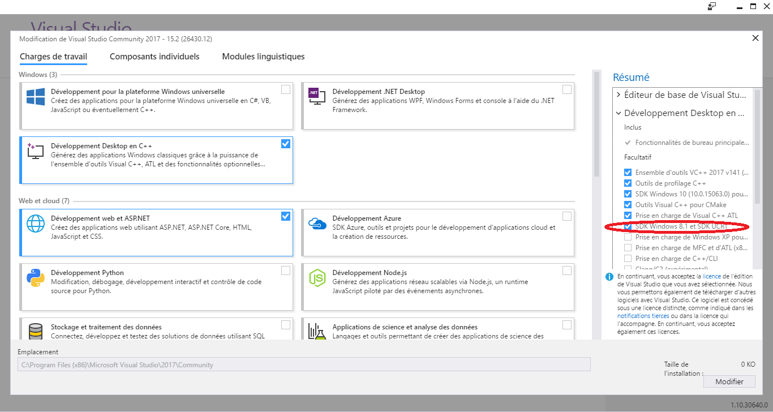This screenshot has width=773, height=412.
Task: Click Fonctionnalités de bureau principale item
Action: (x=692, y=143)
